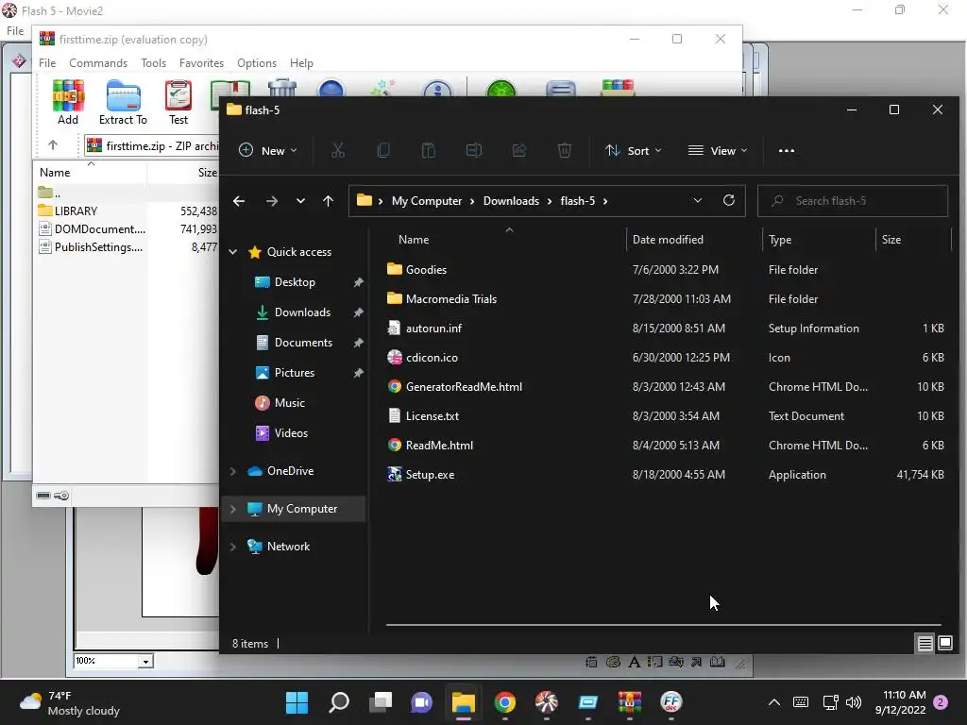Open Flash 5 File menu
Screen dimensions: 967x725
click(15, 31)
